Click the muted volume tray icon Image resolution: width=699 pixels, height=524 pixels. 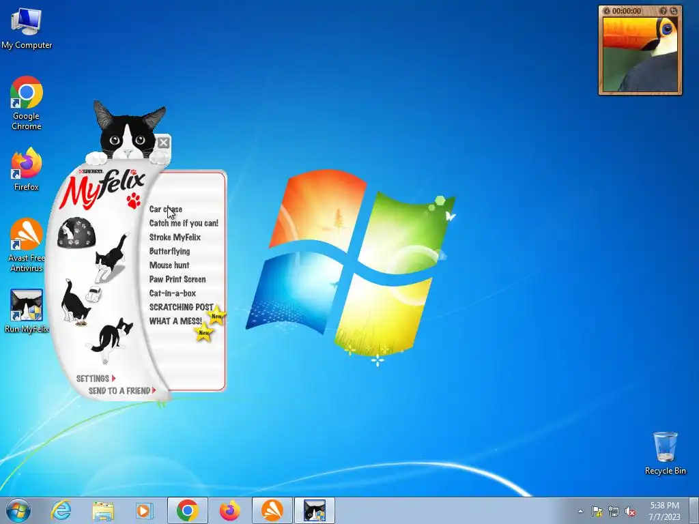[630, 511]
